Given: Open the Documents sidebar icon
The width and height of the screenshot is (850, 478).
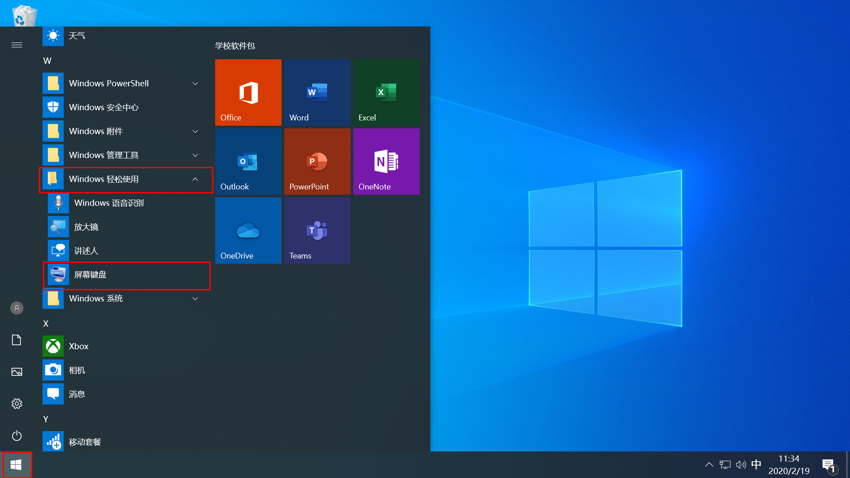Looking at the screenshot, I should [17, 340].
